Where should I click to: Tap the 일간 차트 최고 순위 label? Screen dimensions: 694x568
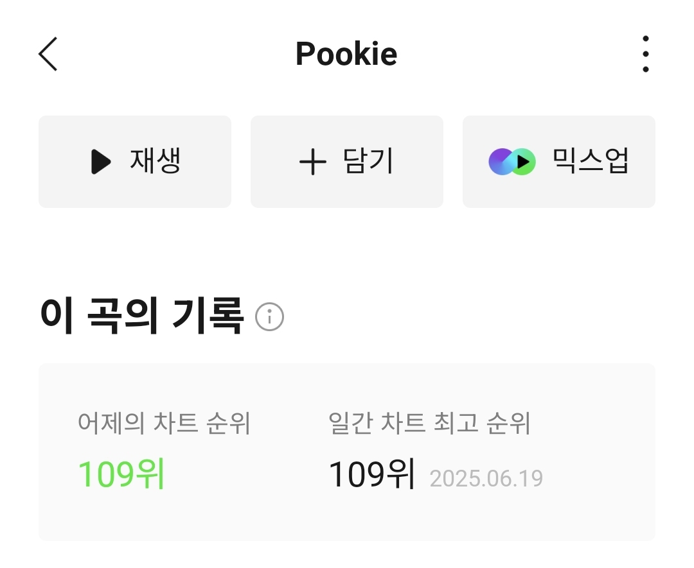[429, 424]
